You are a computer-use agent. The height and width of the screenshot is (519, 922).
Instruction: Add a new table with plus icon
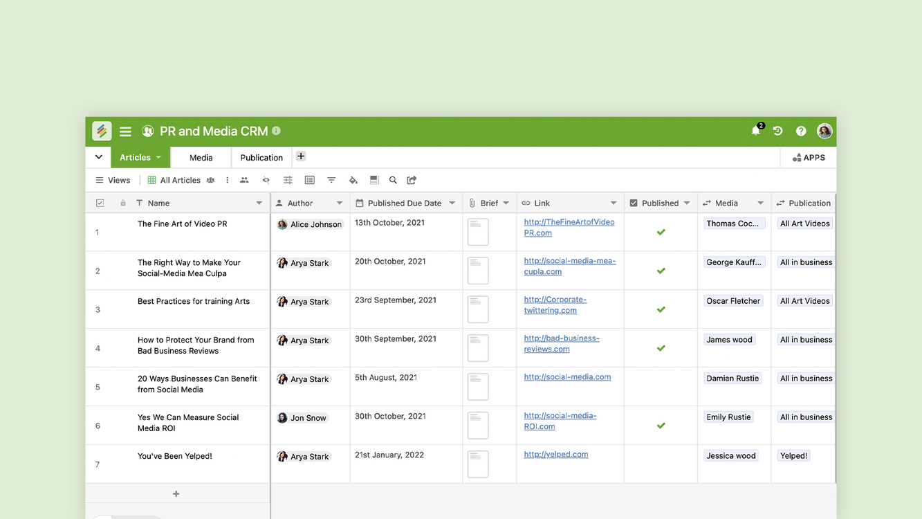pos(301,156)
